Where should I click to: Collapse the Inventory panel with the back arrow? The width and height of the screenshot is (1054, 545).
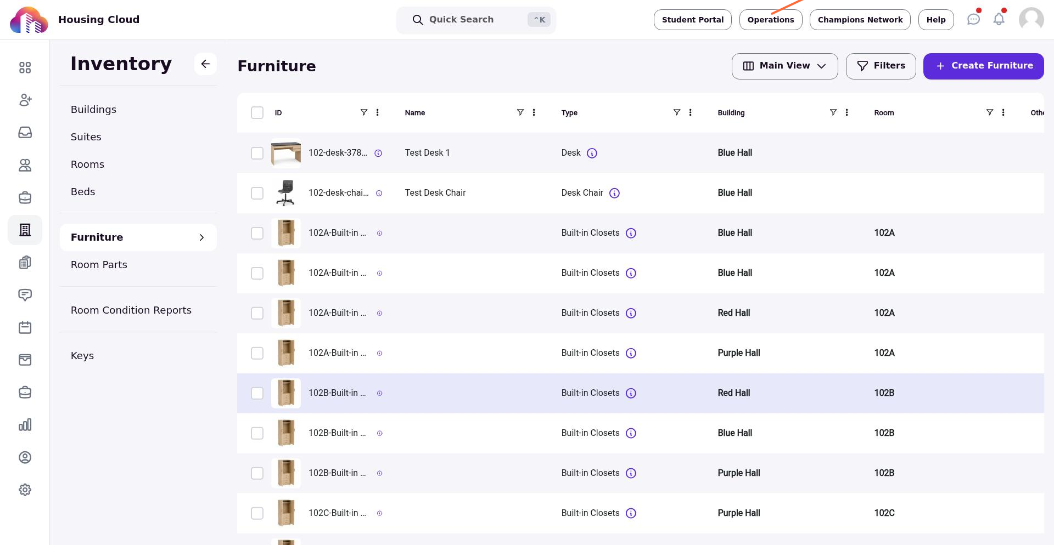(x=205, y=64)
